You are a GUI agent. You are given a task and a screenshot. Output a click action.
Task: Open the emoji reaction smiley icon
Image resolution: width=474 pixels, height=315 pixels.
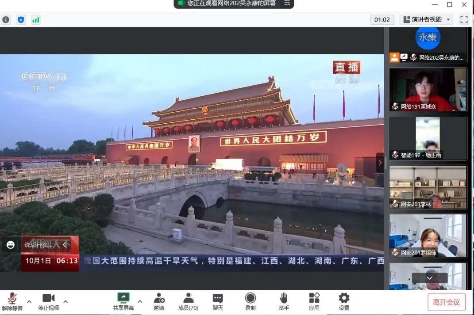[x=11, y=245]
